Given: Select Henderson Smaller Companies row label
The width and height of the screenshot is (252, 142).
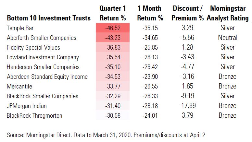Looking at the screenshot, I should (43, 67).
